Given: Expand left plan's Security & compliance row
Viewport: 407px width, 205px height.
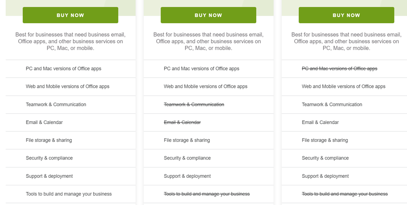Looking at the screenshot, I should pos(49,158).
